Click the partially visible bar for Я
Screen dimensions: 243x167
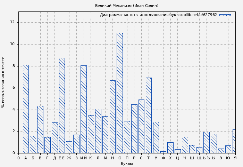(234, 141)
